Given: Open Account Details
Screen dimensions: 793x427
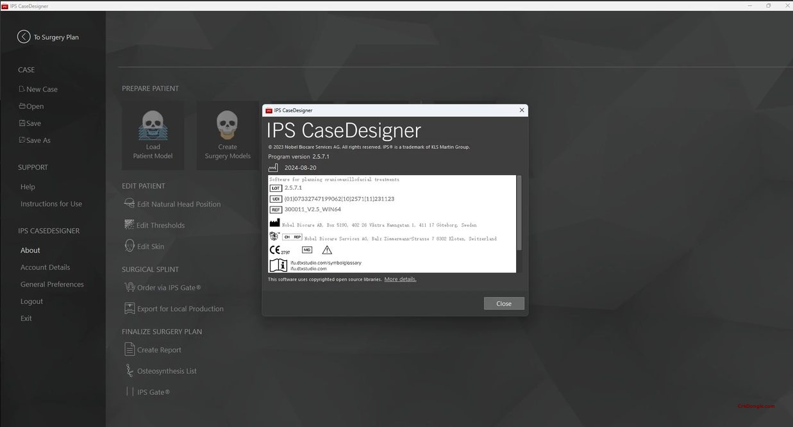Looking at the screenshot, I should [x=46, y=267].
